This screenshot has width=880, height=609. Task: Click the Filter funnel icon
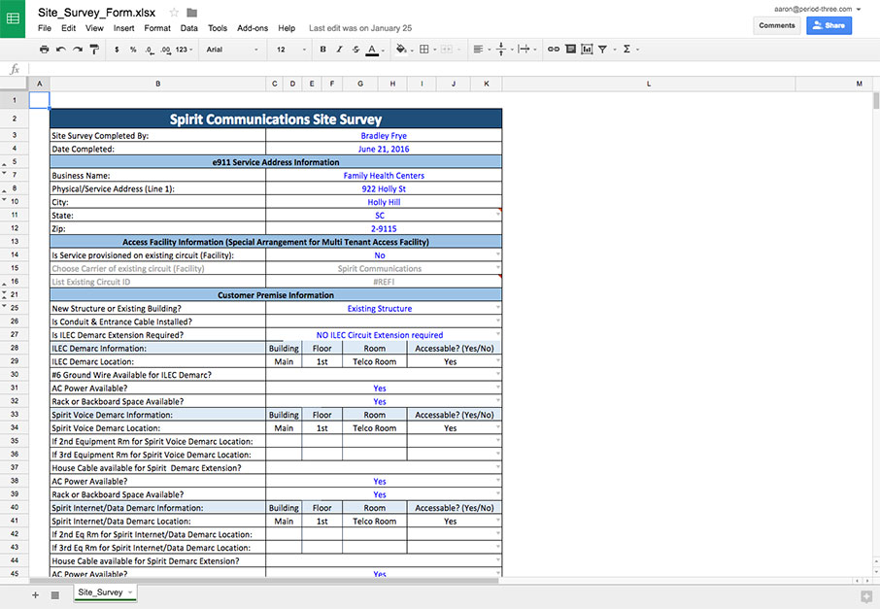[602, 50]
